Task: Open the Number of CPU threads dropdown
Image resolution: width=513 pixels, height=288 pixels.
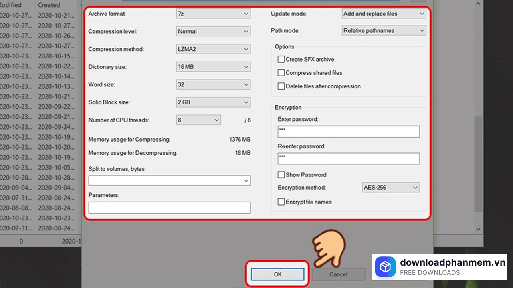Action: pos(198,120)
